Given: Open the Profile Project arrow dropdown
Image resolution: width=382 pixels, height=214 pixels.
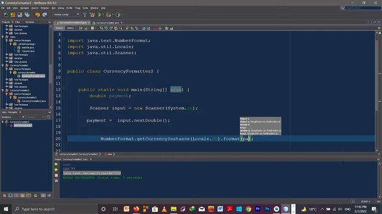Looking at the screenshot, I should [x=122, y=15].
